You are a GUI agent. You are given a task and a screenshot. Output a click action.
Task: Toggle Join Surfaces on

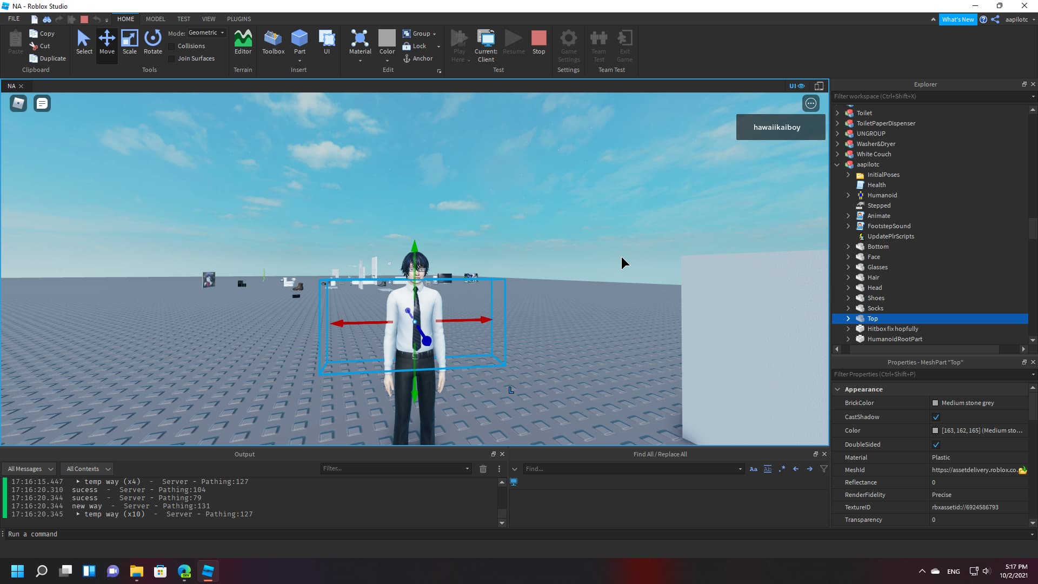pyautogui.click(x=171, y=58)
